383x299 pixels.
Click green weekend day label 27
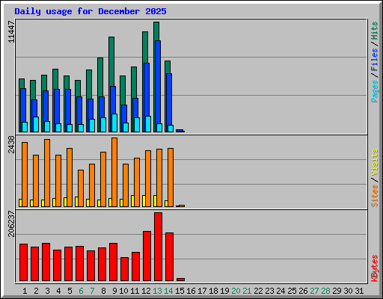click(314, 291)
